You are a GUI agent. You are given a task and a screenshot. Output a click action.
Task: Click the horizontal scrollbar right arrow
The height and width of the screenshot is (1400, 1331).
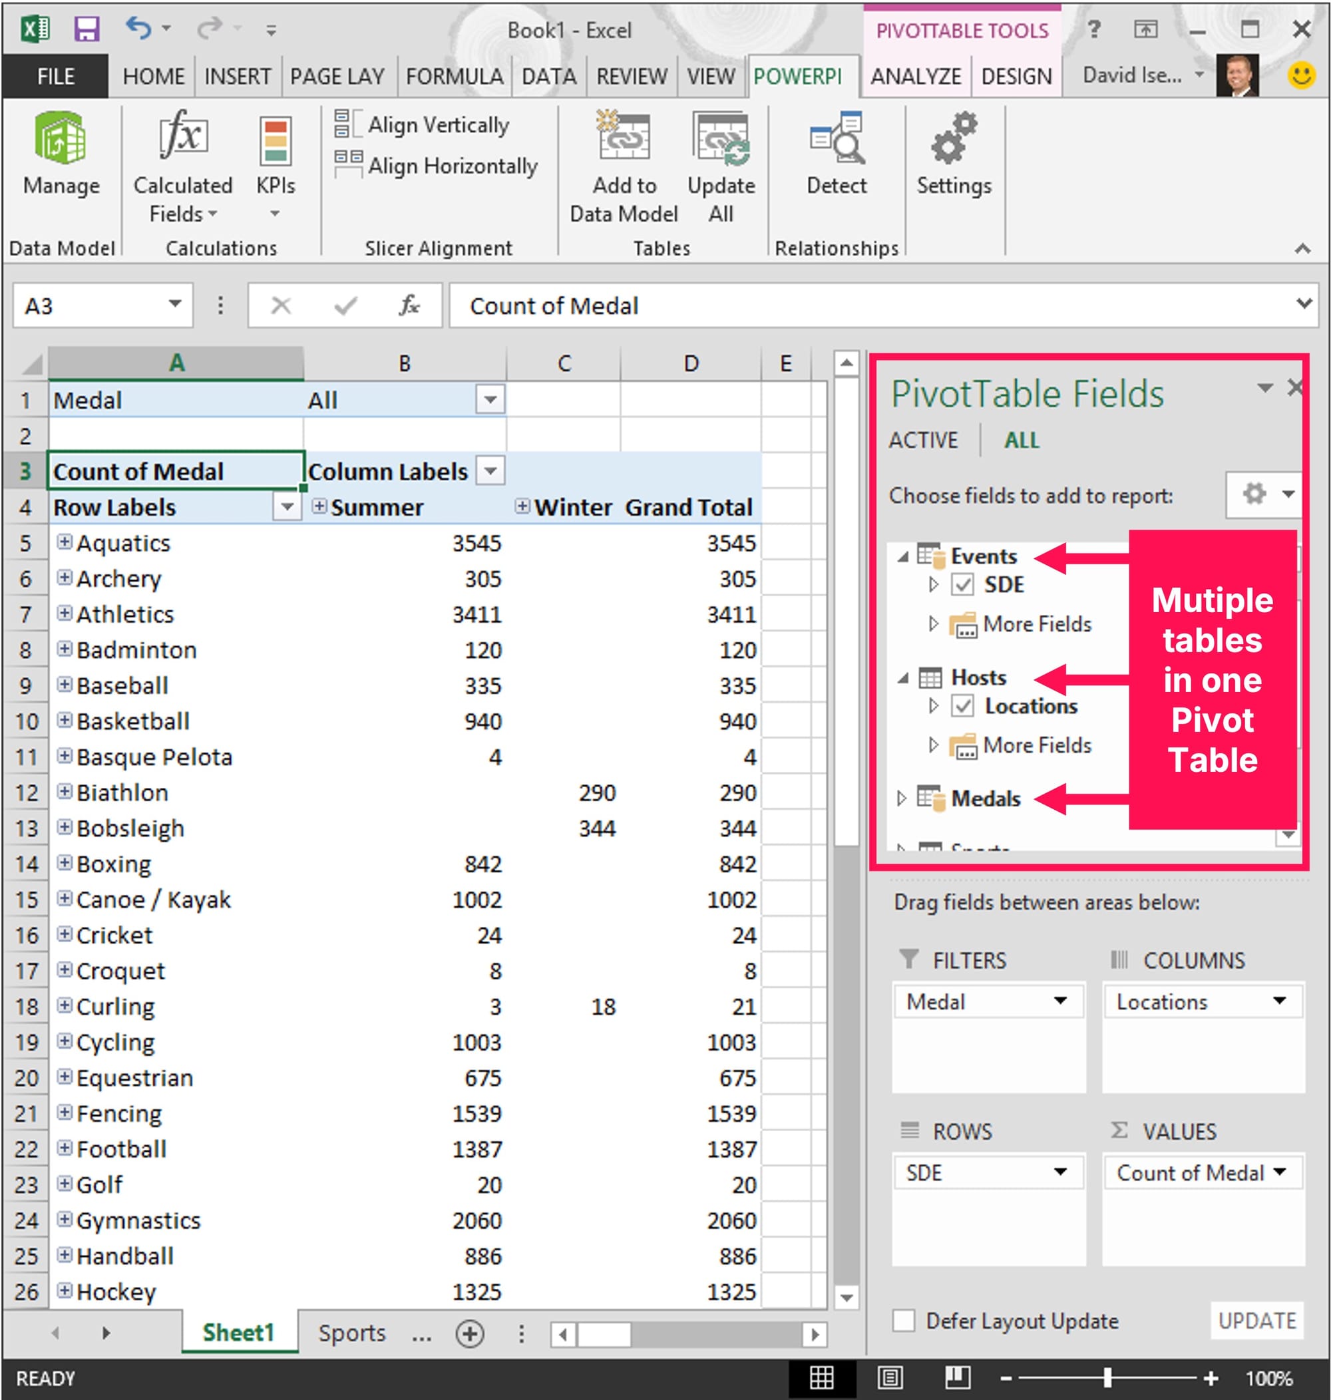coord(815,1335)
